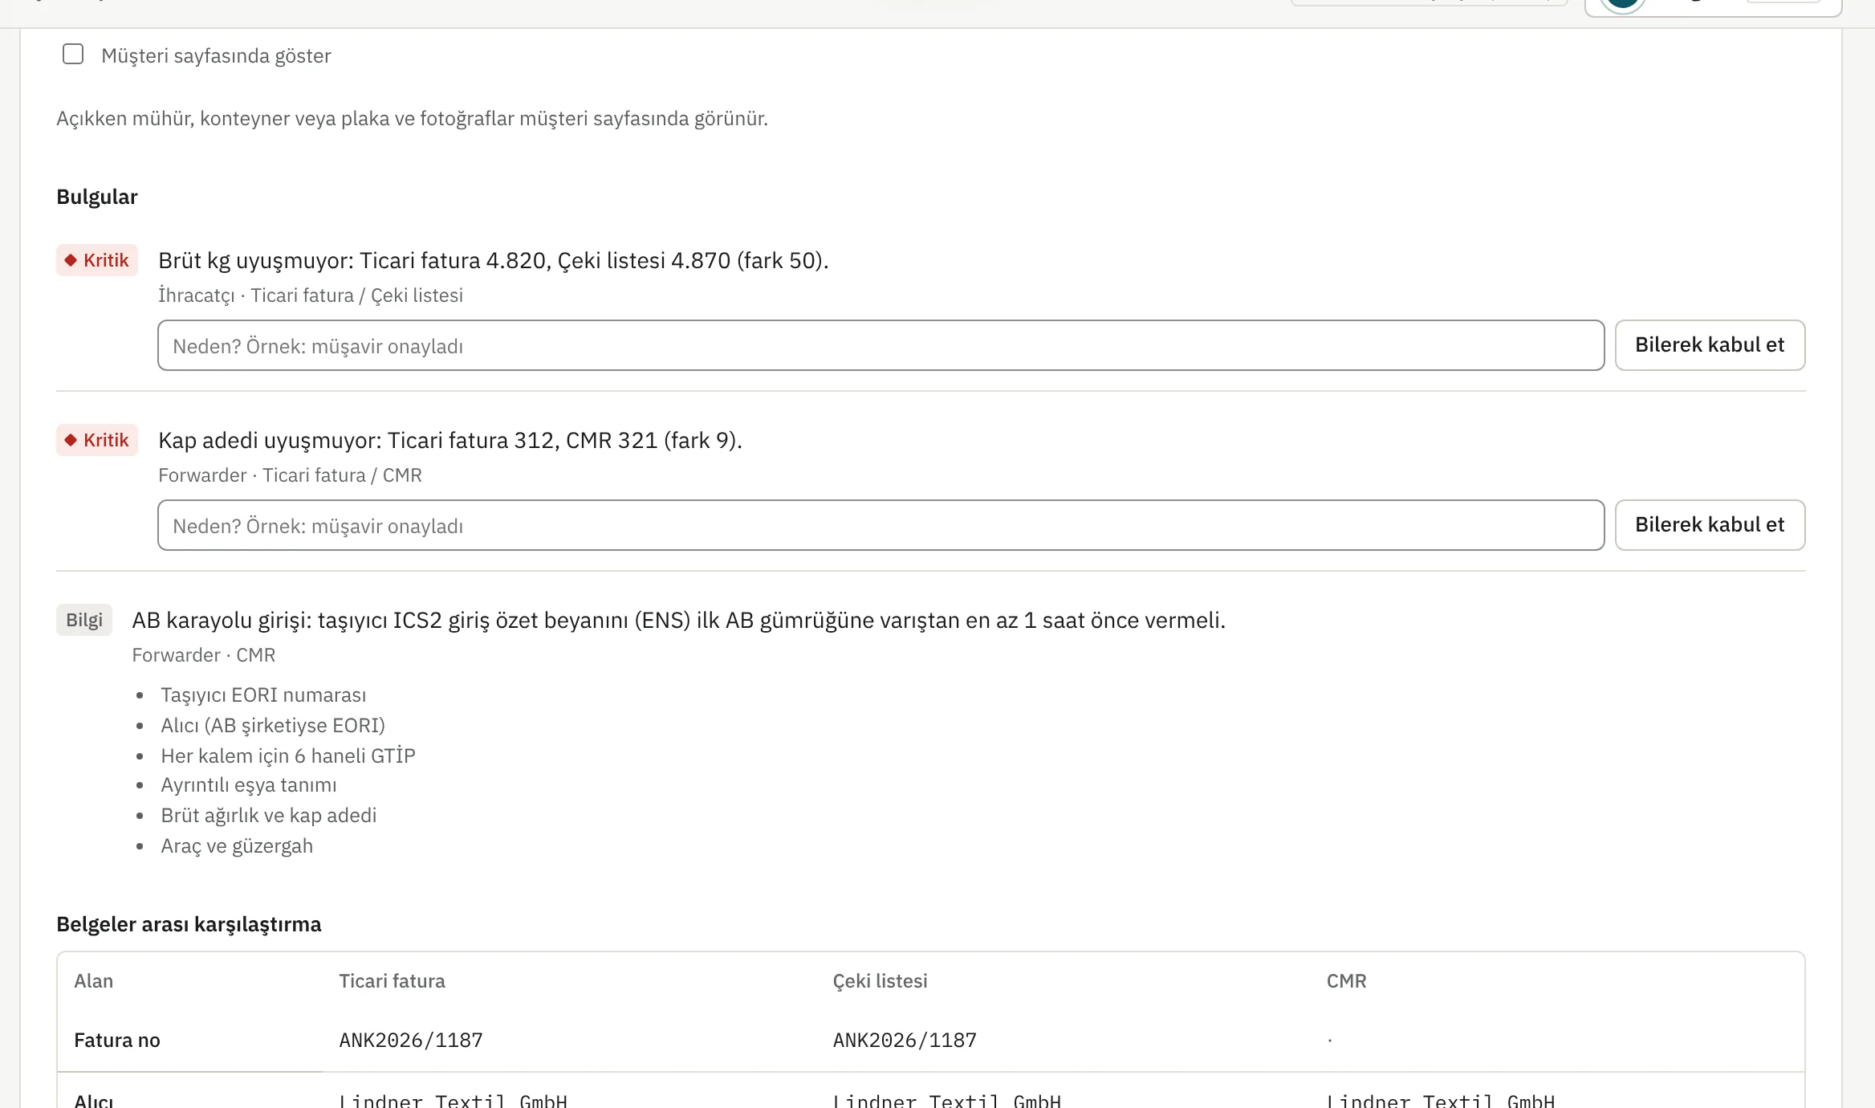Click the 'Fatura no' row label
1875x1108 pixels.
click(x=117, y=1041)
